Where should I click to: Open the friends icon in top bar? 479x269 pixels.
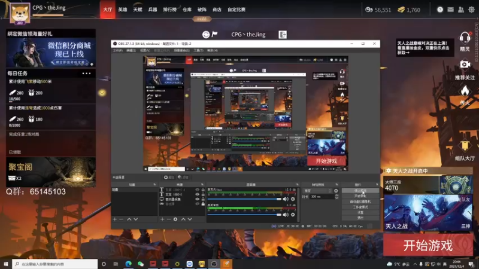pyautogui.click(x=461, y=10)
